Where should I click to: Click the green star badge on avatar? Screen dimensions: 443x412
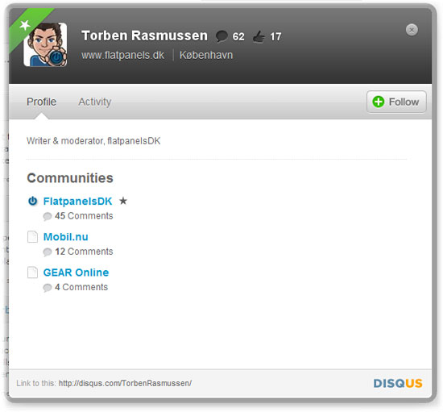(x=25, y=25)
